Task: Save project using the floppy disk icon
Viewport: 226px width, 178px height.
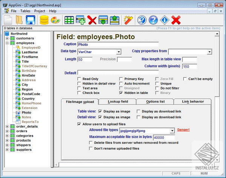Action: tap(31, 20)
